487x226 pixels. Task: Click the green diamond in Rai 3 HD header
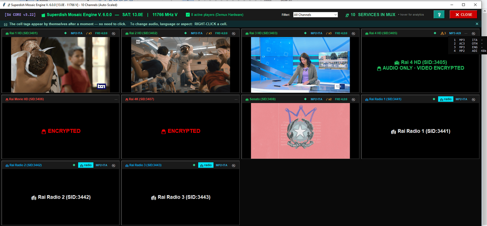click(305, 33)
